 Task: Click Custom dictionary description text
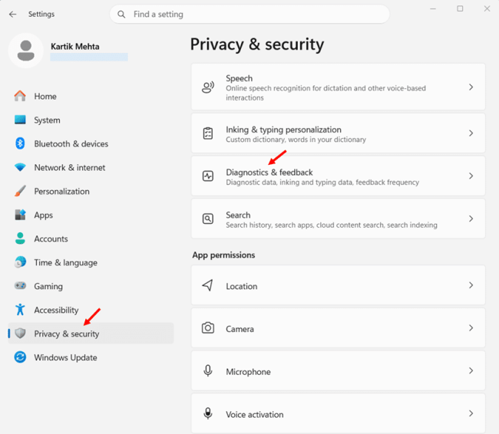tap(296, 140)
